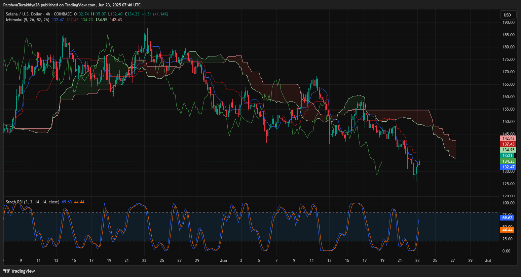This screenshot has width=521, height=277.
Task: Click the latest green candle on the chart
Action: point(419,162)
